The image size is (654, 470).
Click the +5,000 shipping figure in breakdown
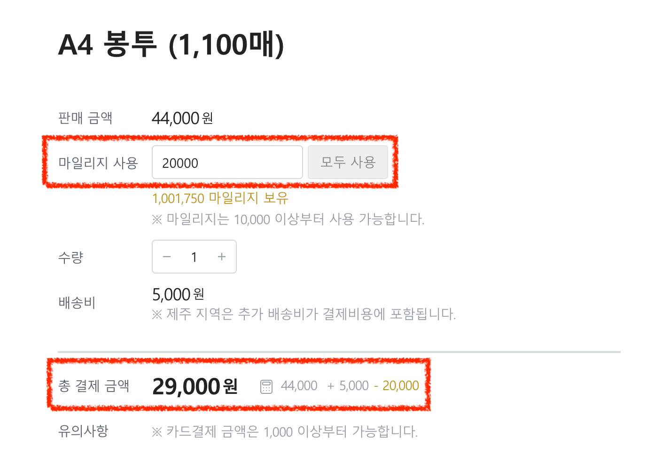[x=348, y=386]
